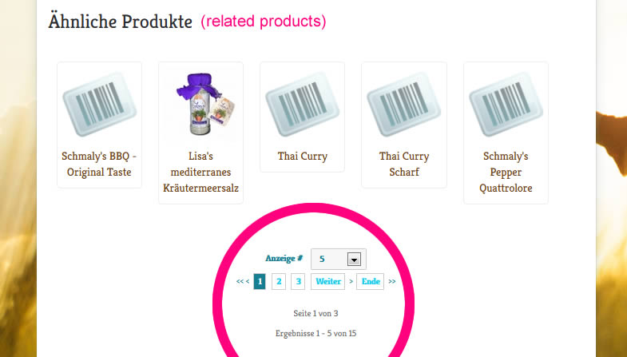
Task: Click Lisa's Kräutermeersalz product photo
Action: (x=200, y=104)
